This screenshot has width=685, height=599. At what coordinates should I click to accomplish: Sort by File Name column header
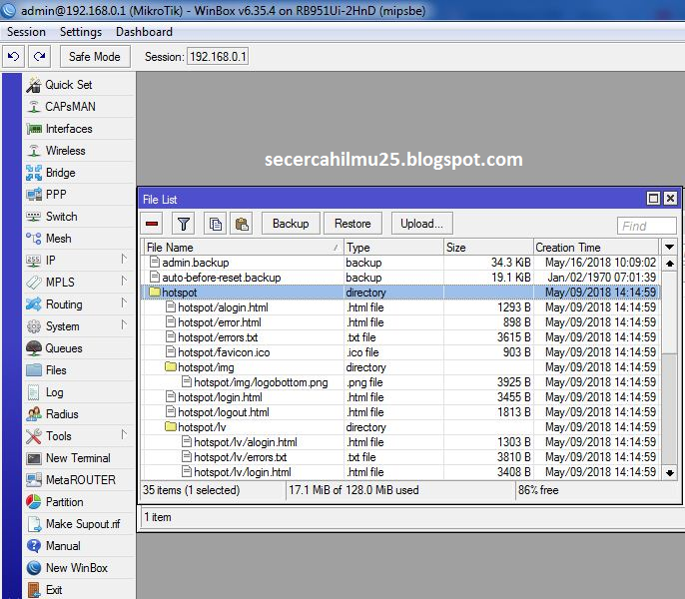(x=244, y=248)
